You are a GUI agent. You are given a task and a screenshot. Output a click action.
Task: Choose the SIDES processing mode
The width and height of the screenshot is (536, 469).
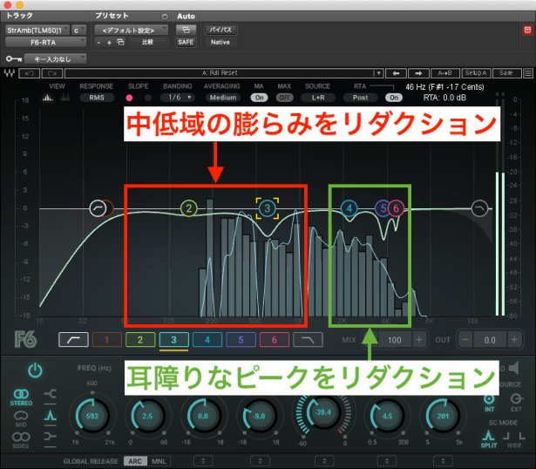[21, 440]
